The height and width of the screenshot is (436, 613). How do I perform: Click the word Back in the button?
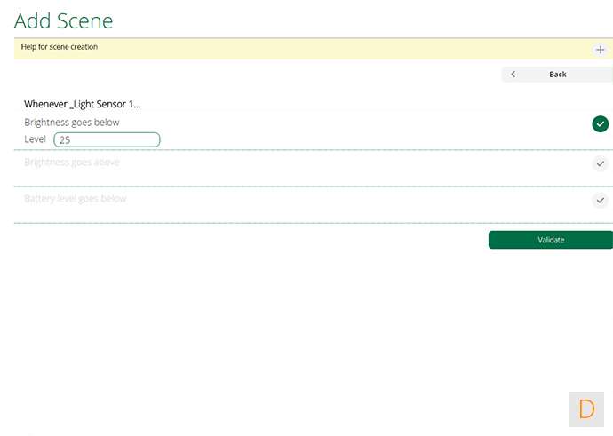[558, 75]
